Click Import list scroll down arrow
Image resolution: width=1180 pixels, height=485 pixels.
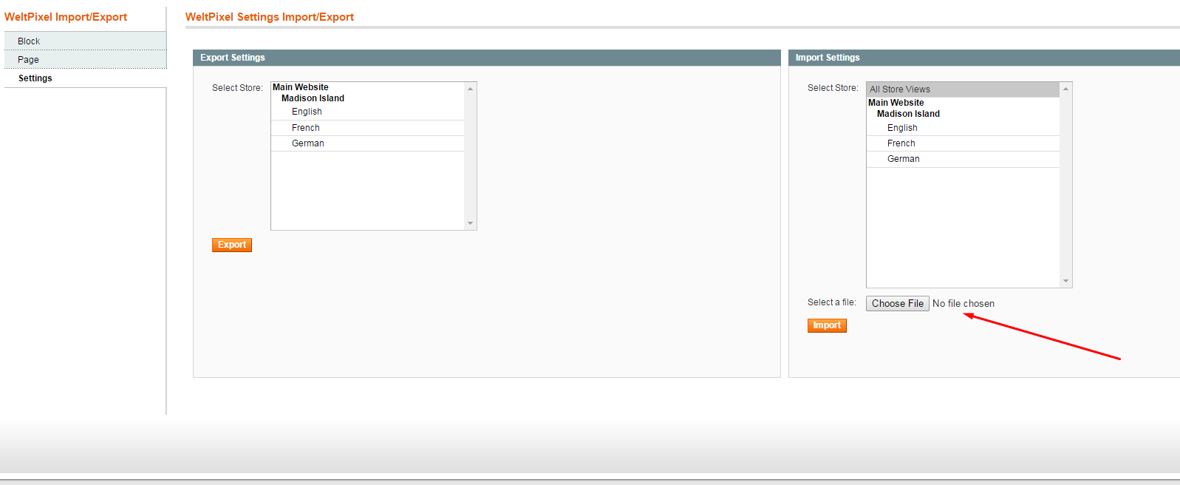[1065, 281]
